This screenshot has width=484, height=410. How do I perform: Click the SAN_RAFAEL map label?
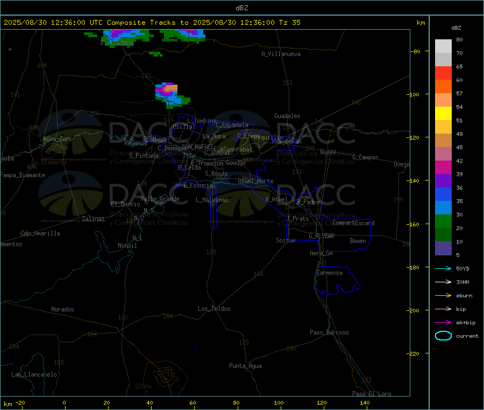click(x=197, y=147)
